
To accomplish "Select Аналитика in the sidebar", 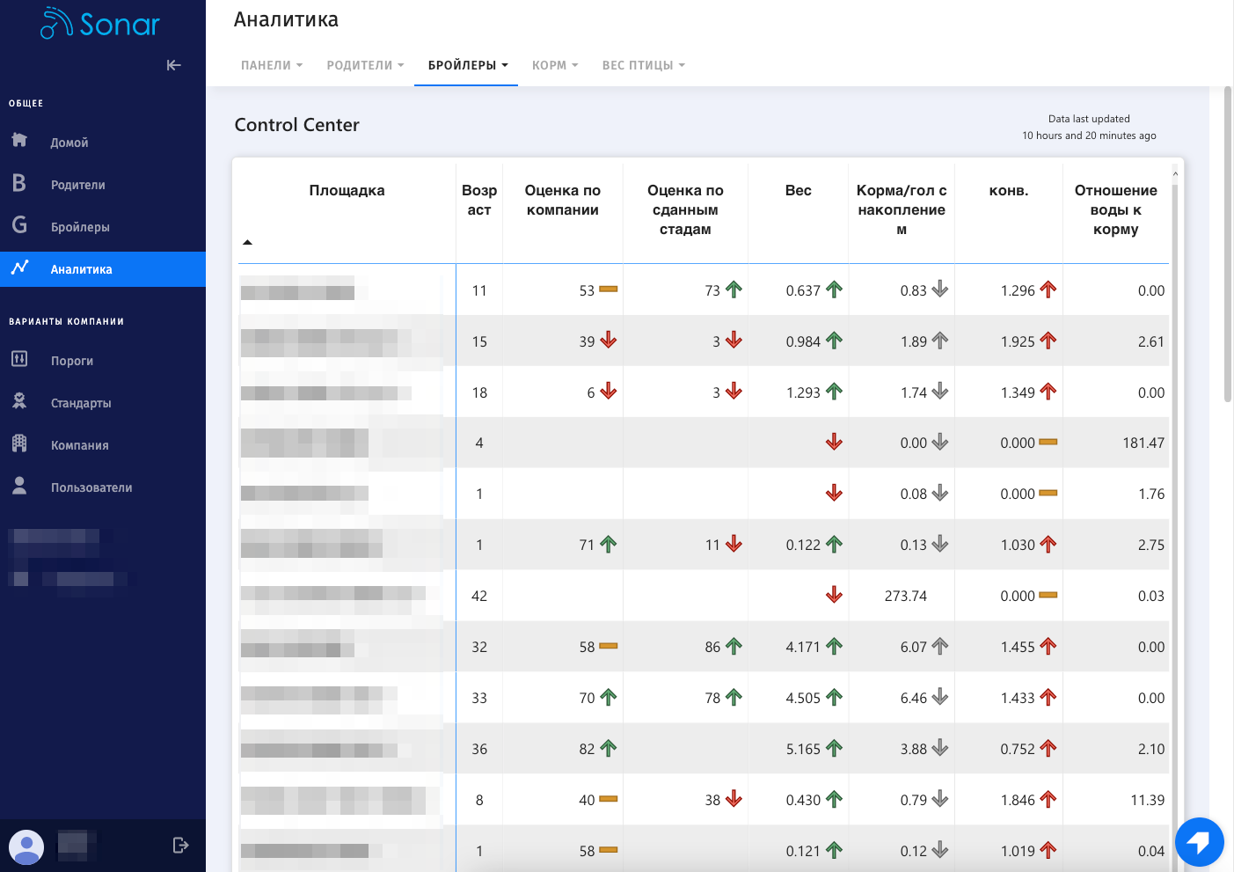I will pos(103,269).
